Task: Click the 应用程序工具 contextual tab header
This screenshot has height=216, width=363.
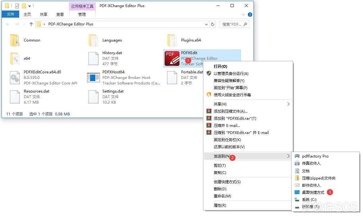Action: (x=82, y=6)
